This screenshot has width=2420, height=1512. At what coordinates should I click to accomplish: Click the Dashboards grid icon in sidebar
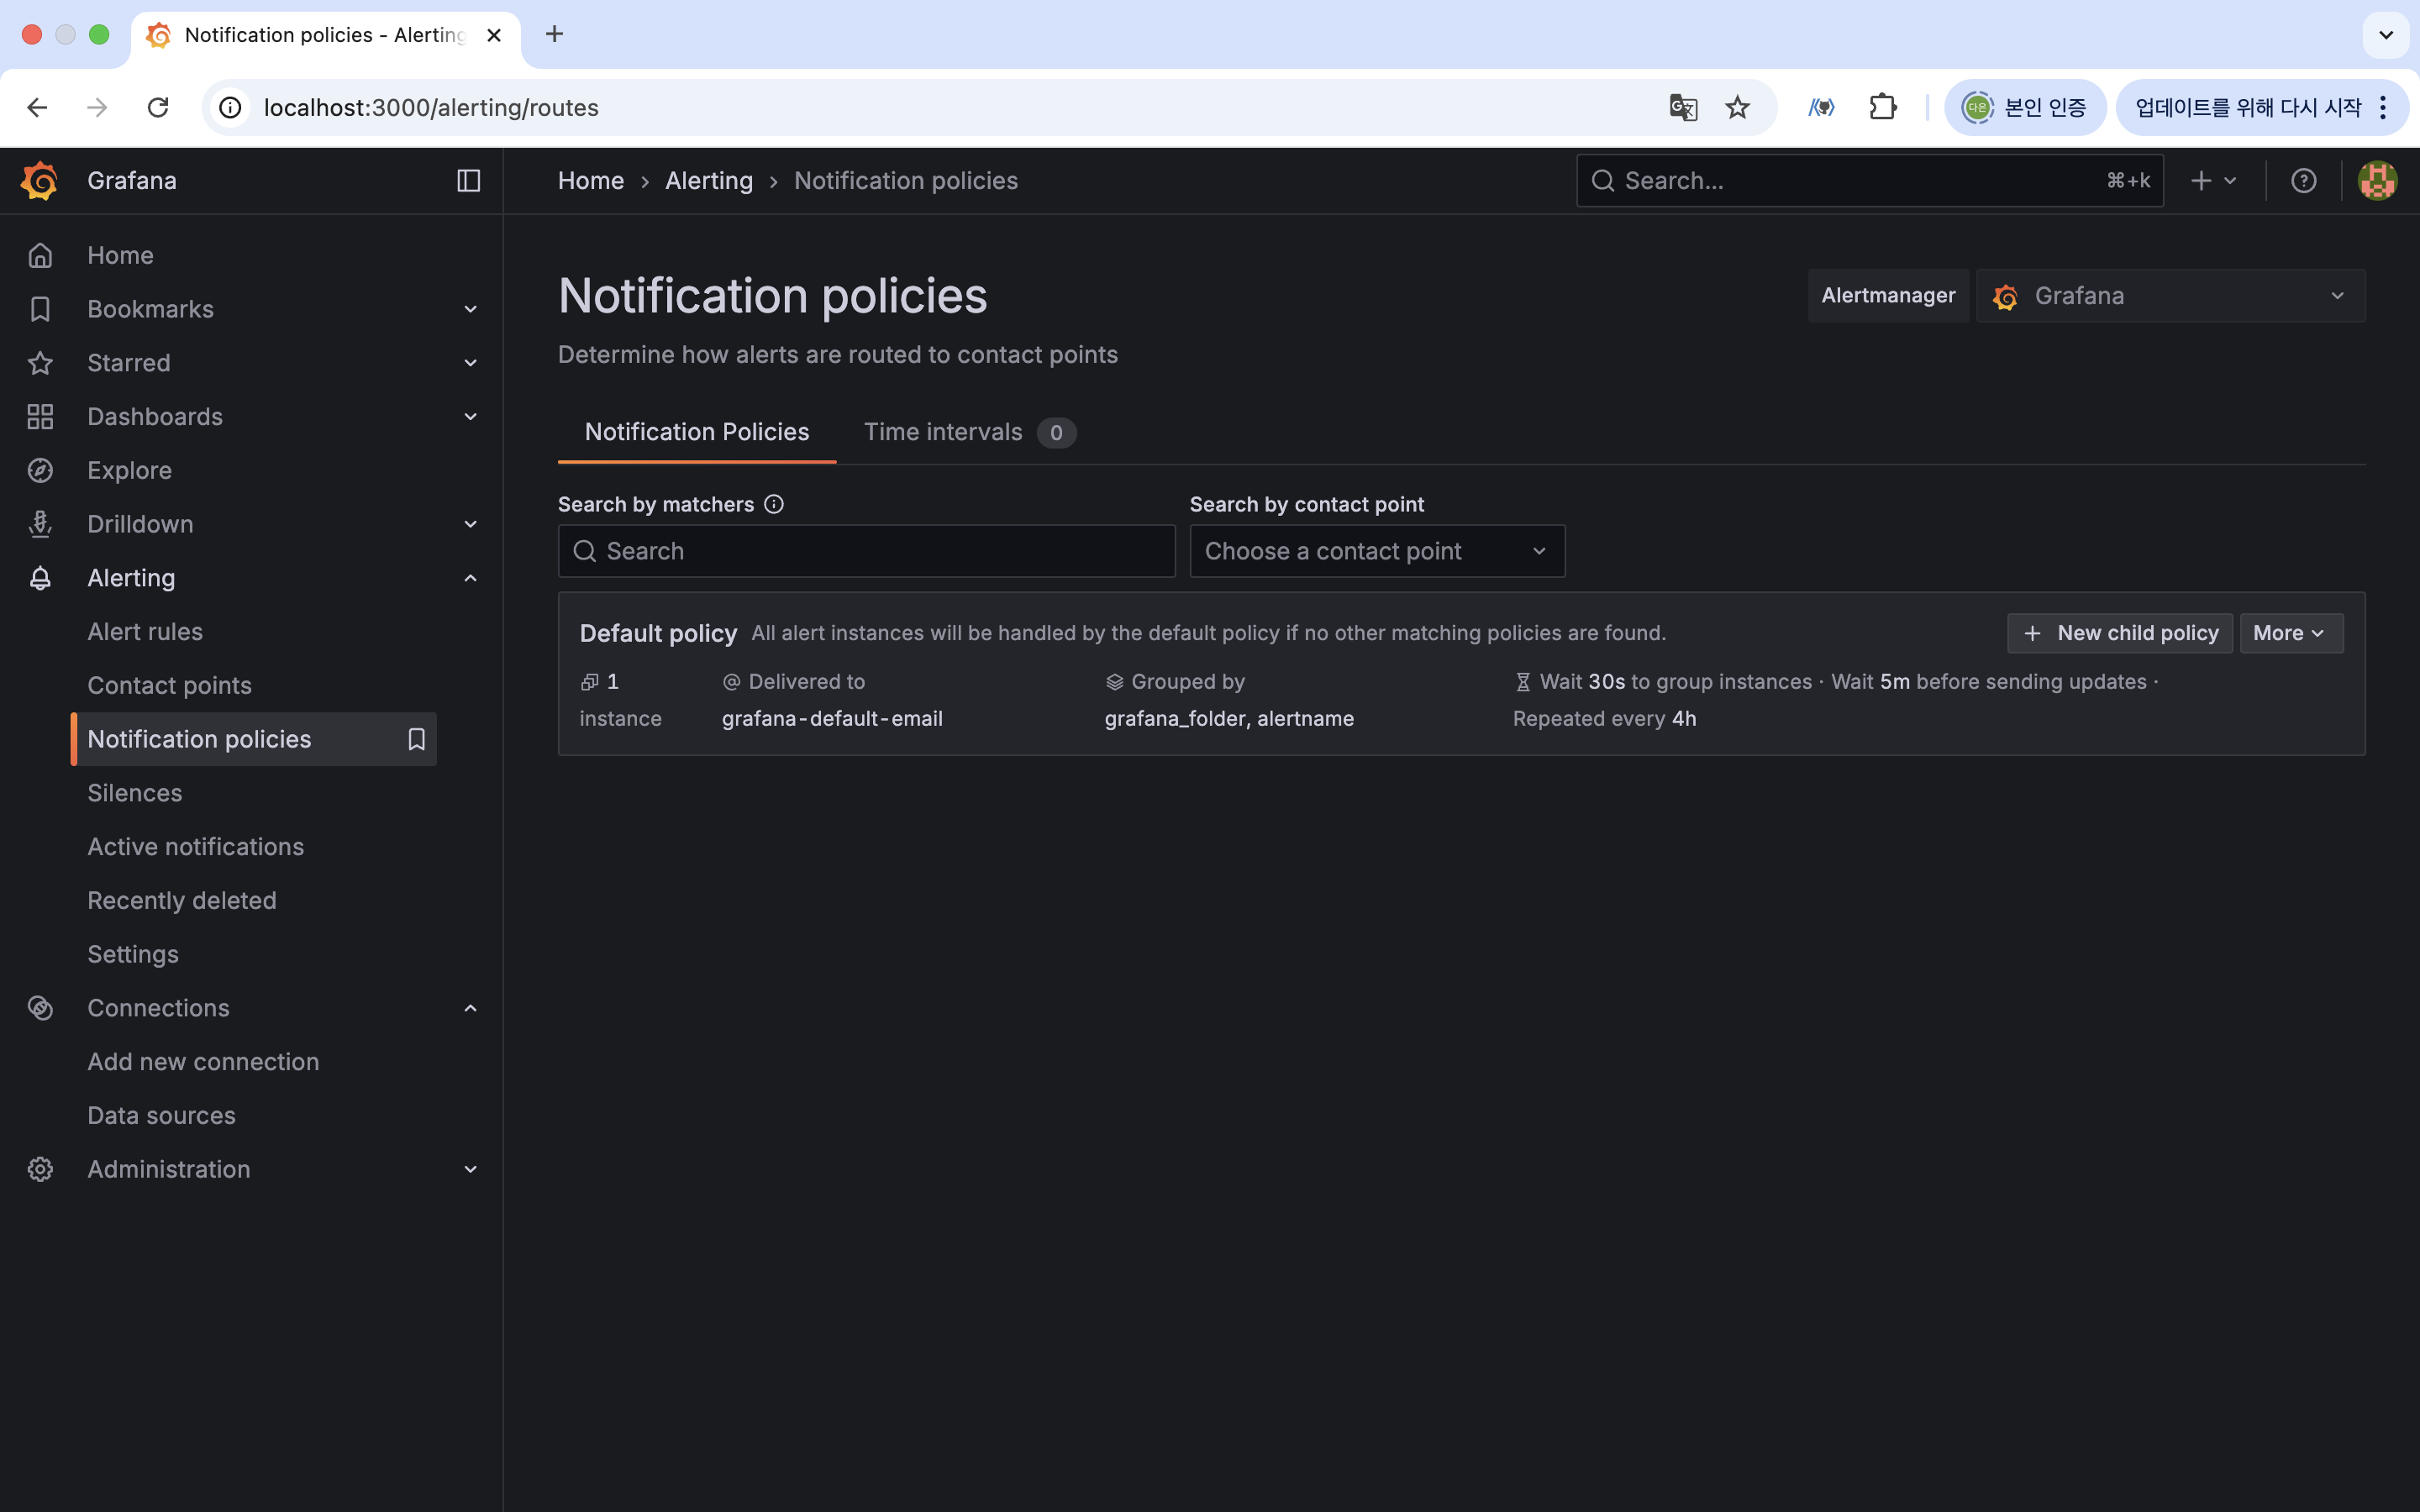click(x=40, y=416)
